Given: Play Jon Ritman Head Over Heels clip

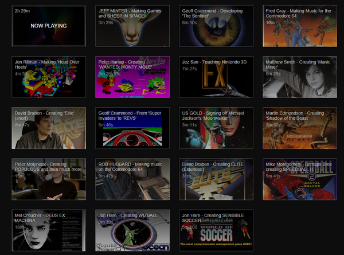Looking at the screenshot, I should 49,77.
